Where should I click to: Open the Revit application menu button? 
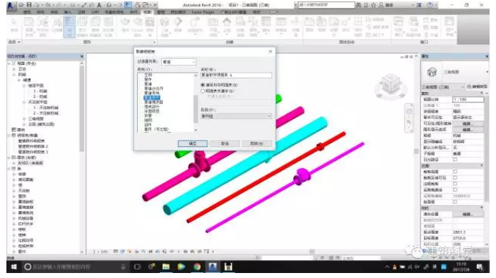11,6
